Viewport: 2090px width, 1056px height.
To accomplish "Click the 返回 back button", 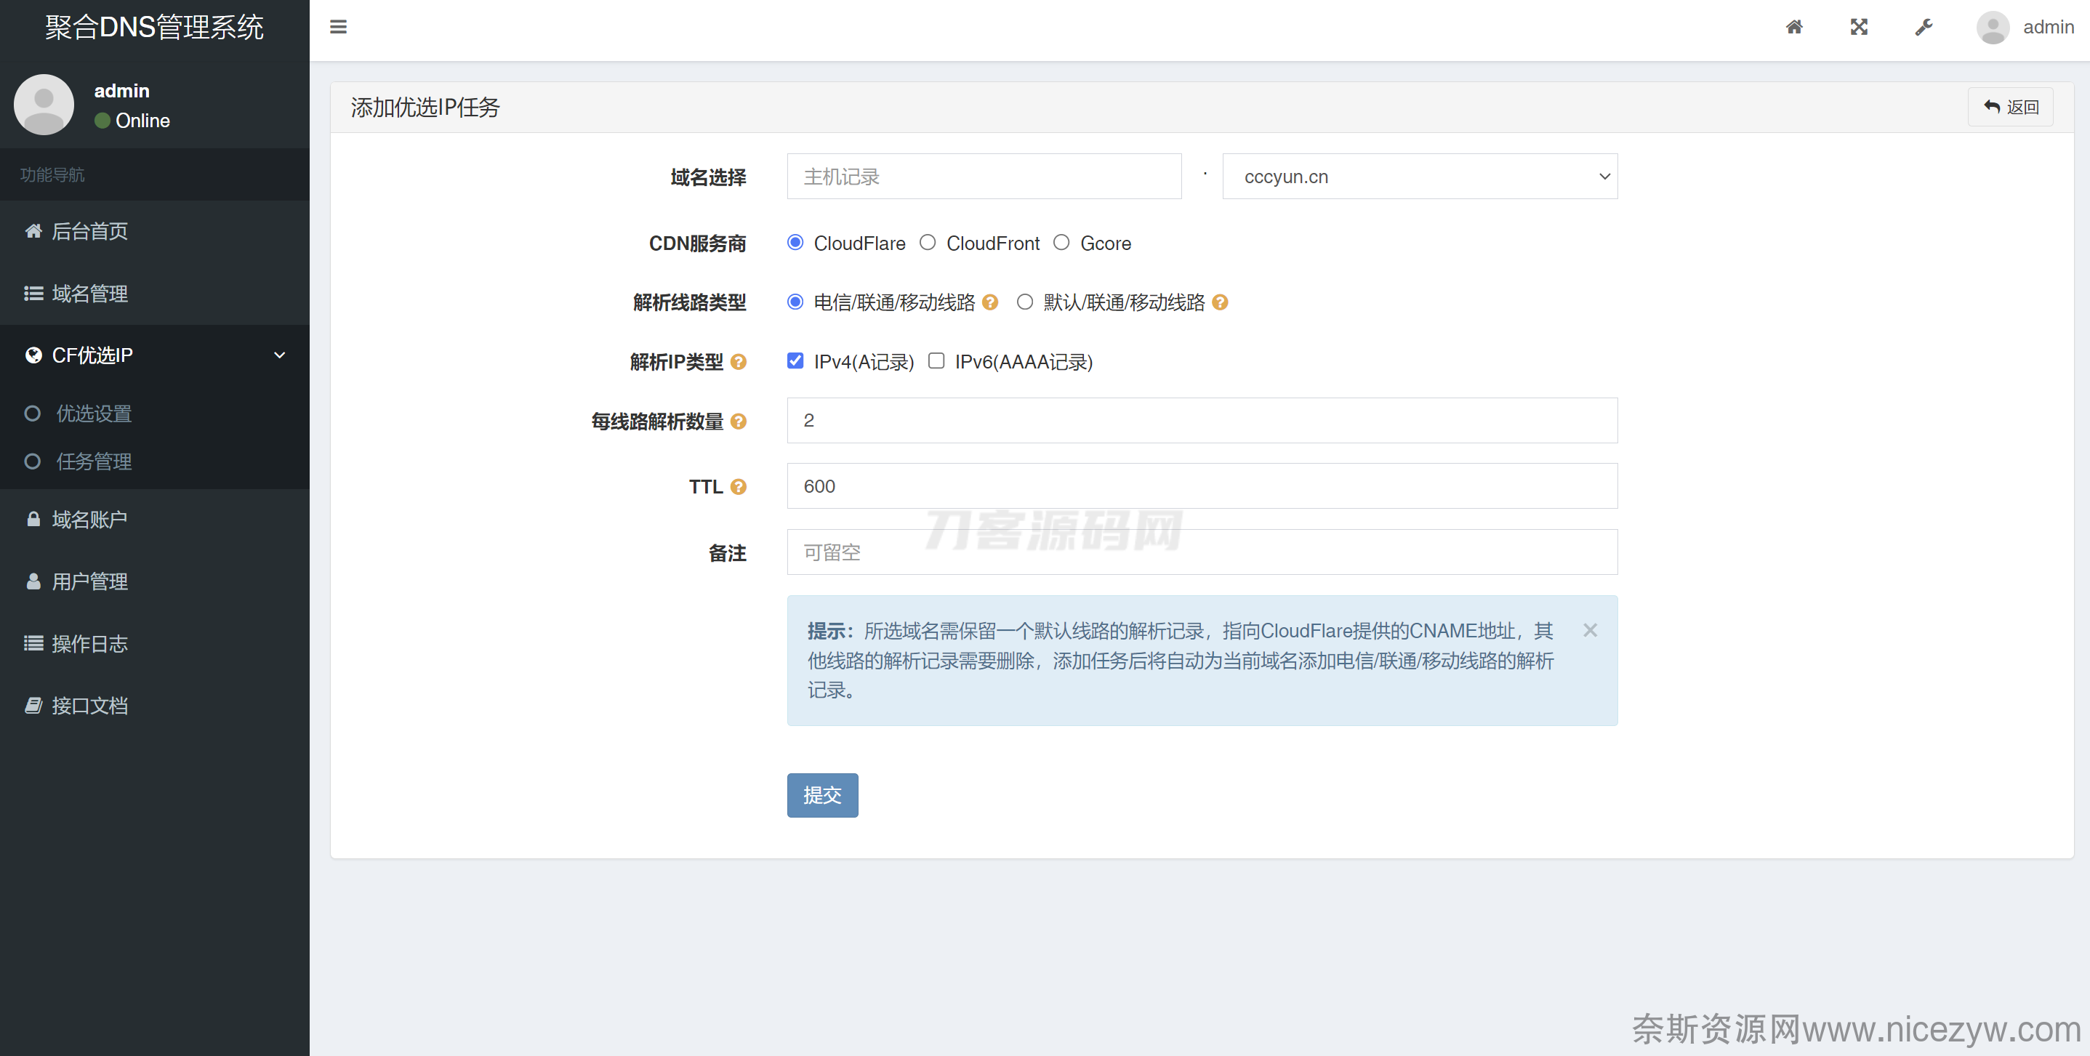I will pyautogui.click(x=2011, y=107).
